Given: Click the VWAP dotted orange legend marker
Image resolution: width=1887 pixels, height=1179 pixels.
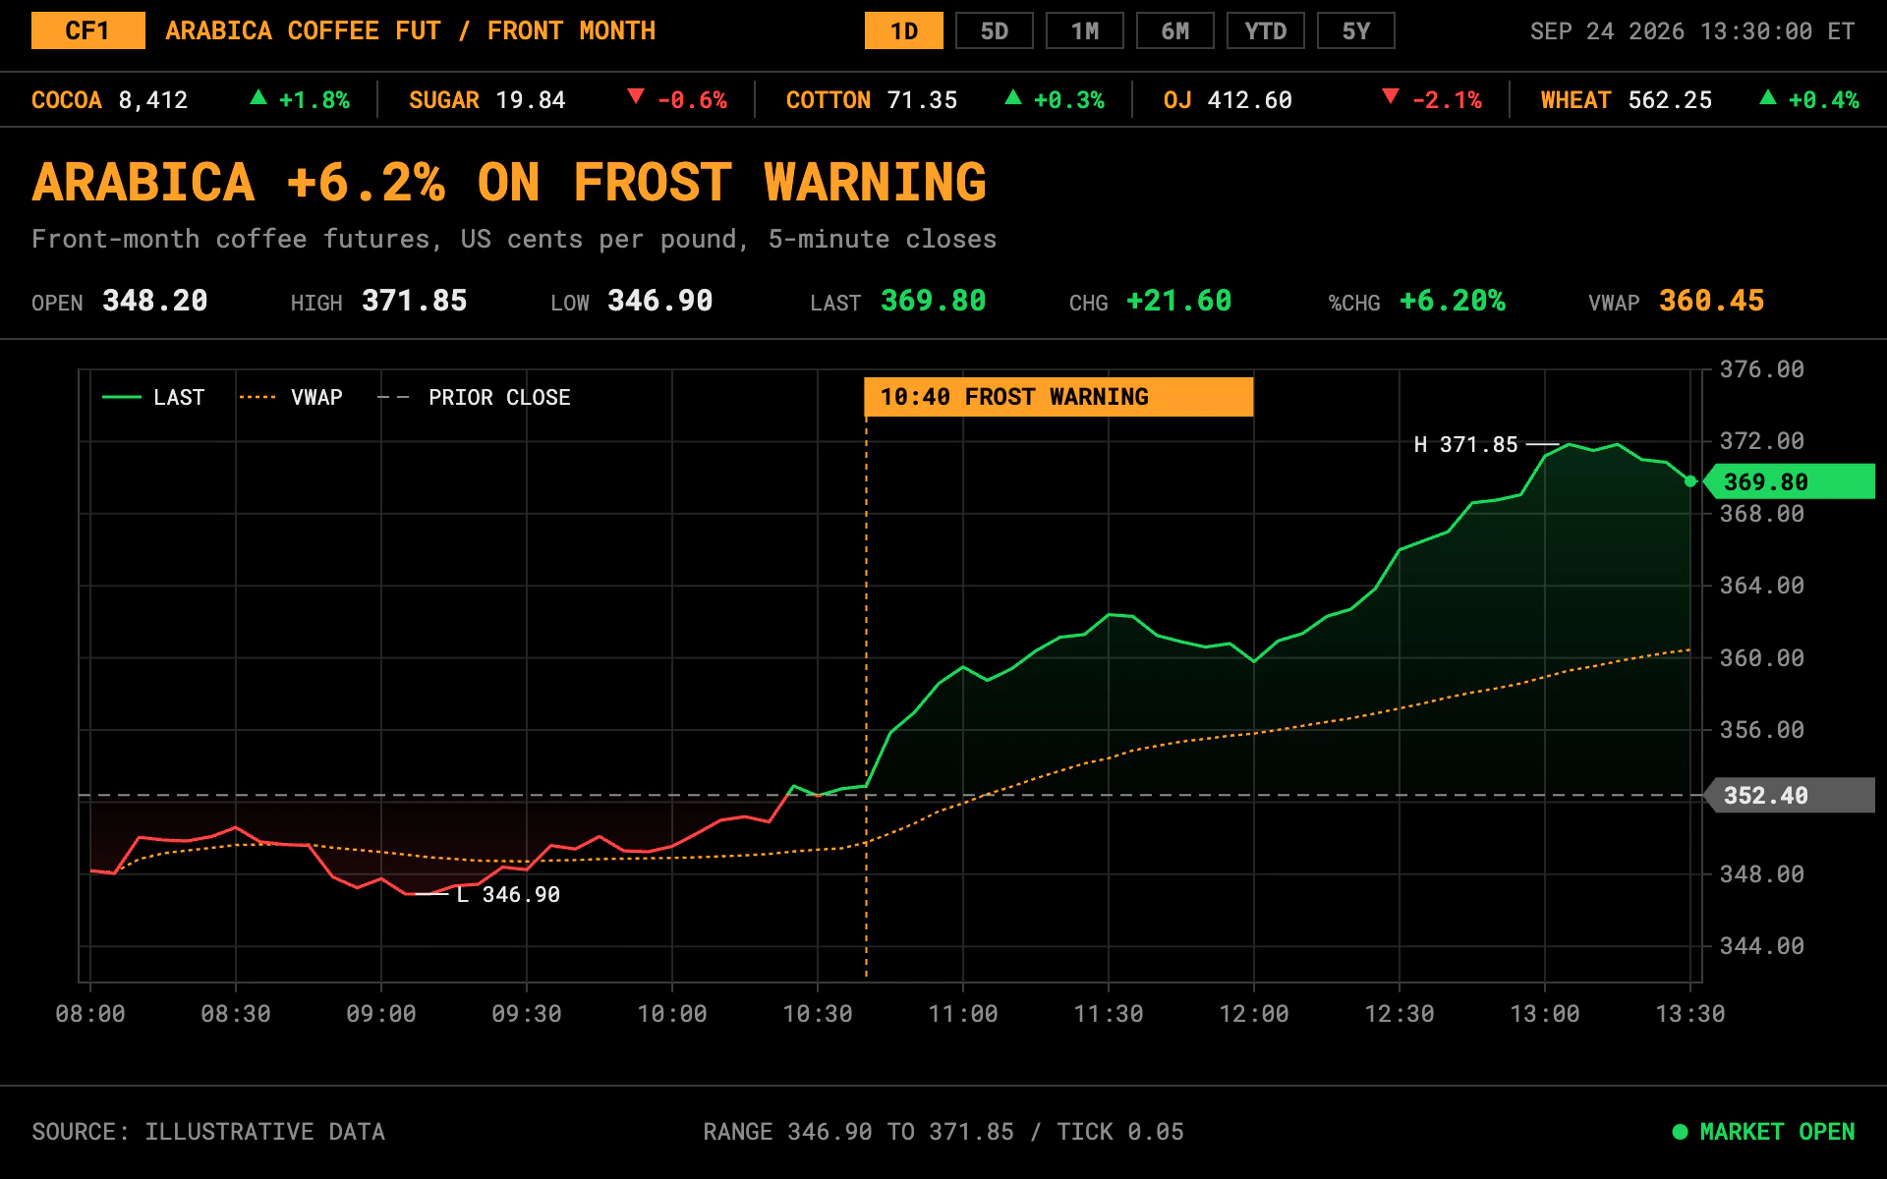Looking at the screenshot, I should coord(257,397).
